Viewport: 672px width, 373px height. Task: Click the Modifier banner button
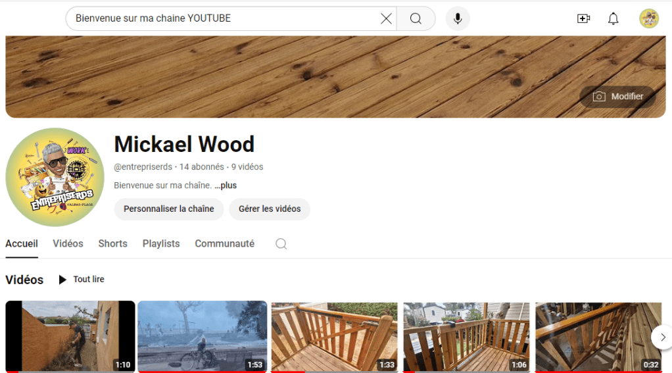click(x=617, y=97)
